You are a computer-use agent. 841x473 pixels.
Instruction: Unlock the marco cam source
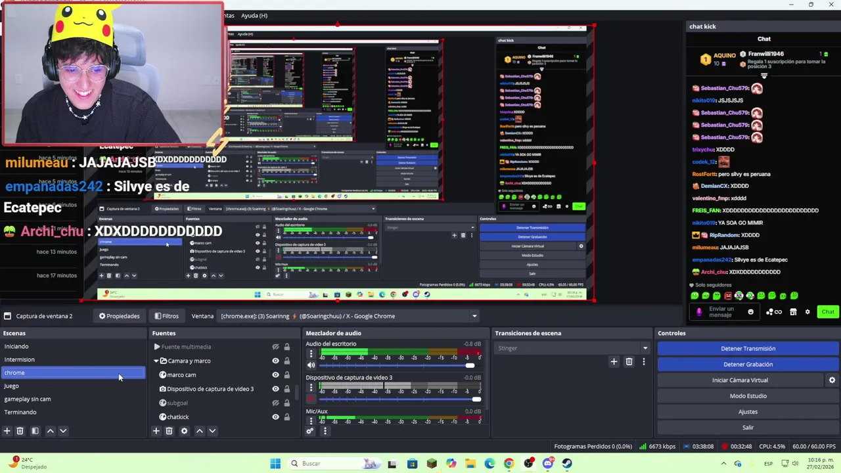[286, 375]
